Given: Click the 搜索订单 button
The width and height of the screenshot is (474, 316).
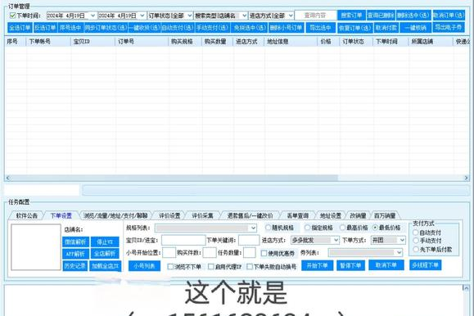Looking at the screenshot, I should 351,15.
